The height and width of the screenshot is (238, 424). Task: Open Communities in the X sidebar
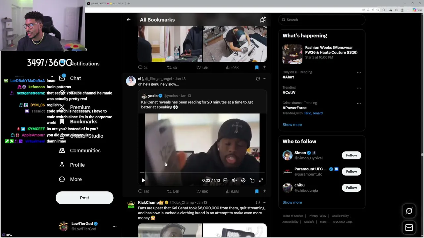[79, 150]
